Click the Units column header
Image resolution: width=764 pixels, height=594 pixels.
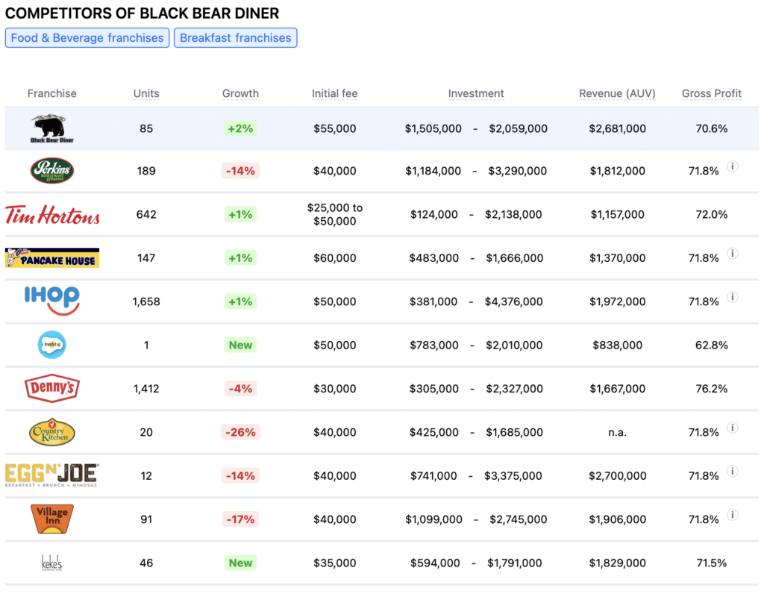(146, 93)
